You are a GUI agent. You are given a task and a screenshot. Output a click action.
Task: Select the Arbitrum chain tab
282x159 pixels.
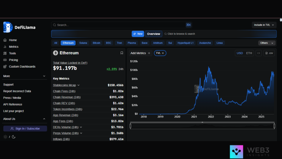[x=158, y=43]
